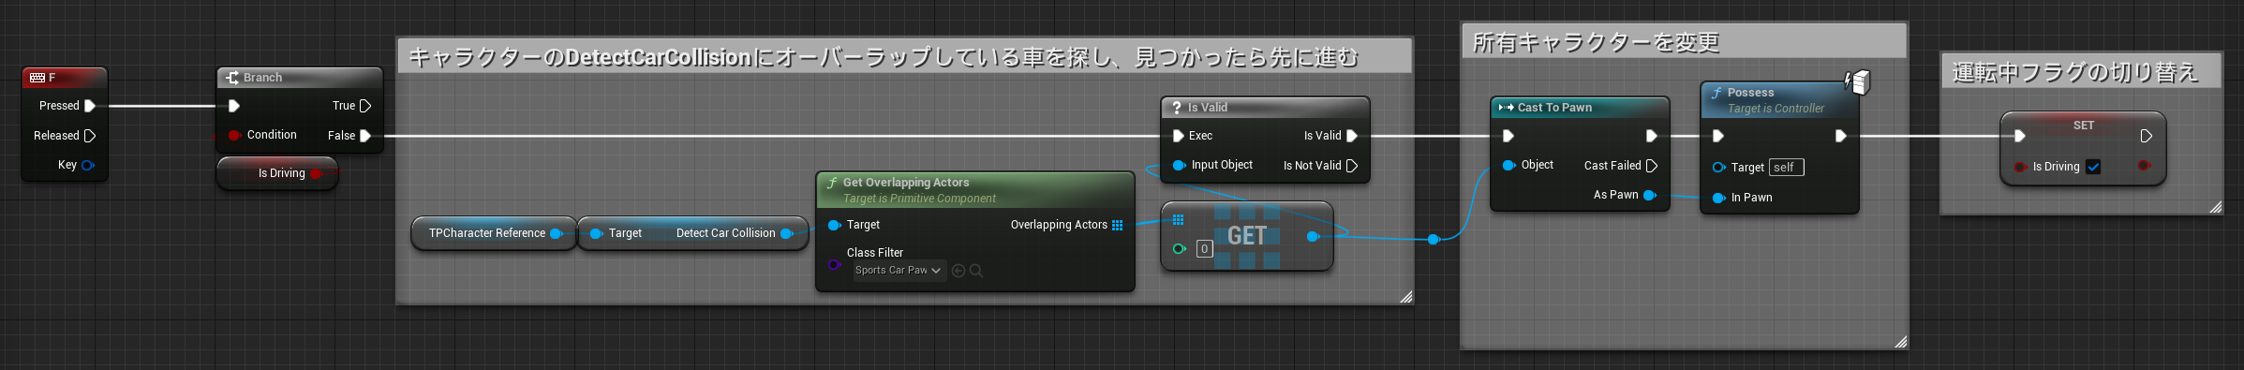The width and height of the screenshot is (2244, 370).
Task: Click the GET node array input pin
Action: click(1179, 220)
